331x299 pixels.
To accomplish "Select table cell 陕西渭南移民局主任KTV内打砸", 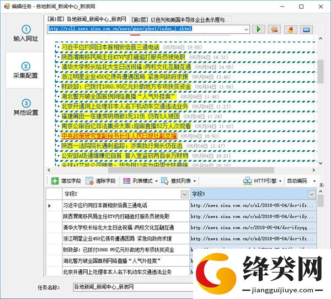I will click(126, 216).
